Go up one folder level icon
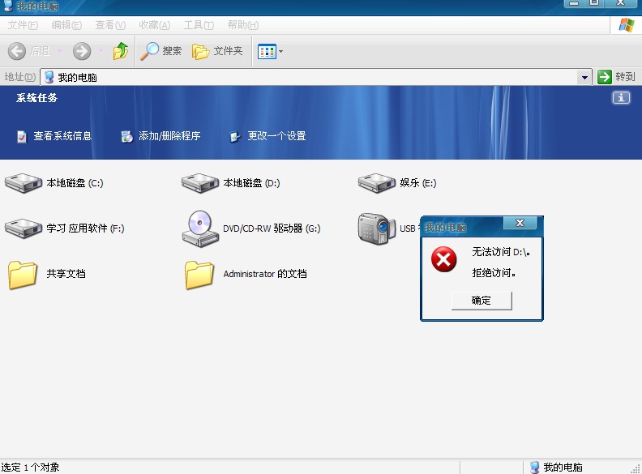 click(121, 51)
